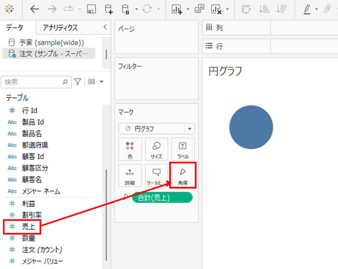This screenshot has height=269, width=338.
Task: Pause auto updates cylinder icon
Action: pyautogui.click(x=125, y=9)
